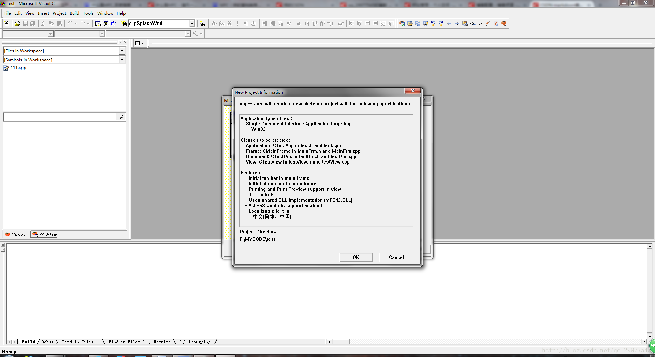The image size is (655, 357).
Task: Click the VA View search input field
Action: 60,117
